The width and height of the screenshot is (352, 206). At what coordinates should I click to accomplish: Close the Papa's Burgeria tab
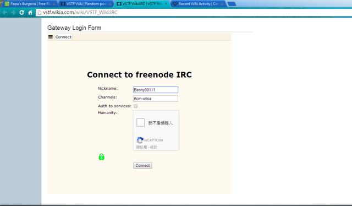coord(54,4)
